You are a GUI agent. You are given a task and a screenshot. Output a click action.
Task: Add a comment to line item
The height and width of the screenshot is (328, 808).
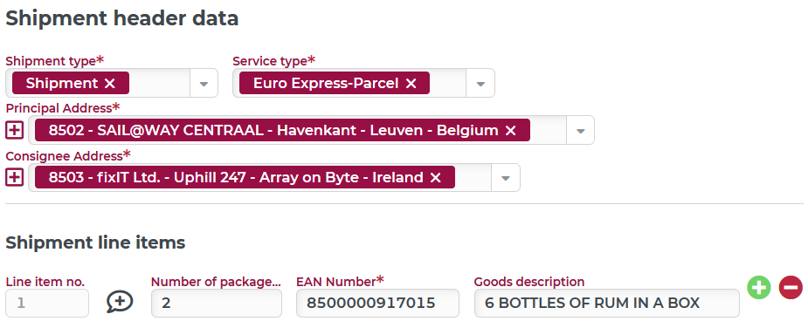tap(120, 302)
